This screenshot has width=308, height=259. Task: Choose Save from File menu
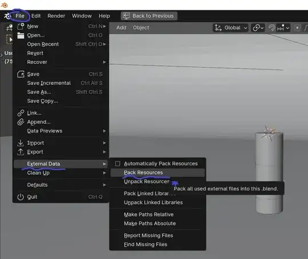[61, 74]
